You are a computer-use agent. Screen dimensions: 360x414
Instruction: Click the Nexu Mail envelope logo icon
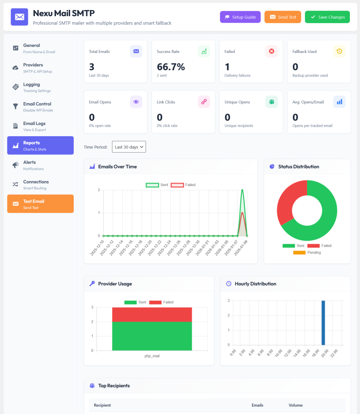pos(19,17)
